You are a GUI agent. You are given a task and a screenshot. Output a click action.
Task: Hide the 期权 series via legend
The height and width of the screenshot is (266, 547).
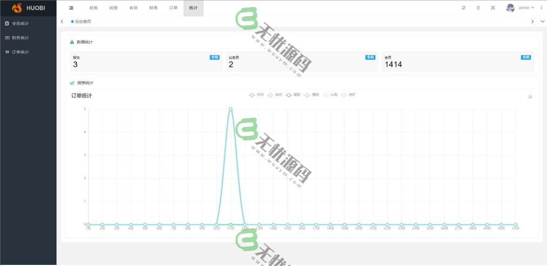point(293,95)
